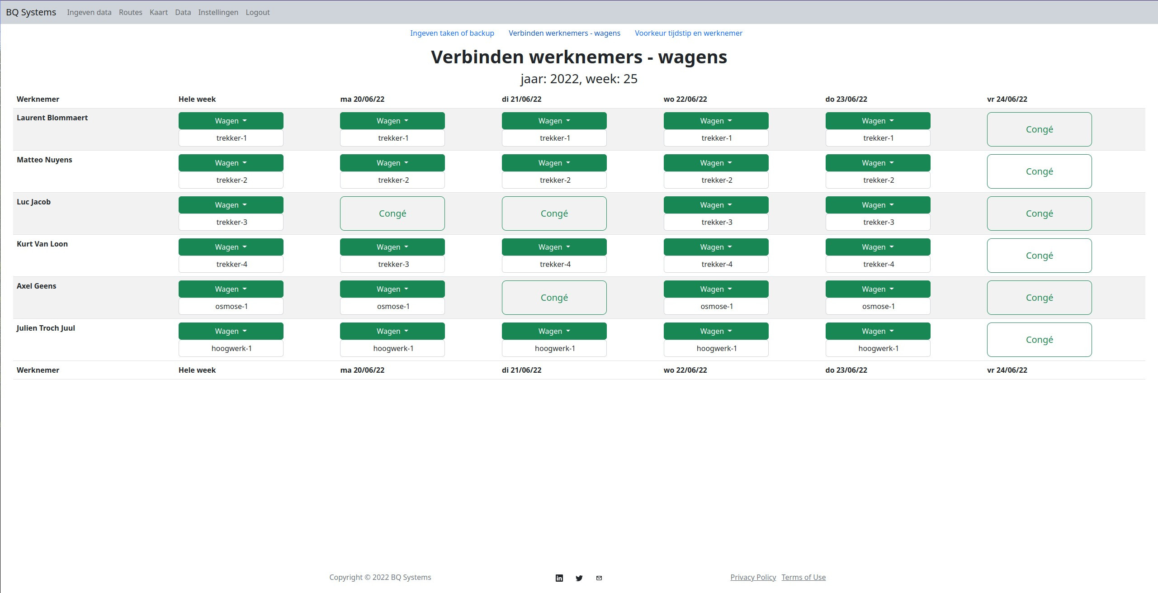Click Axel Geens' osmose-1 field on do 23/06/22
This screenshot has height=593, width=1158.
point(878,306)
